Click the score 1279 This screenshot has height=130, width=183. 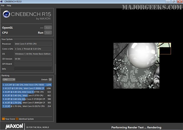point(49,85)
